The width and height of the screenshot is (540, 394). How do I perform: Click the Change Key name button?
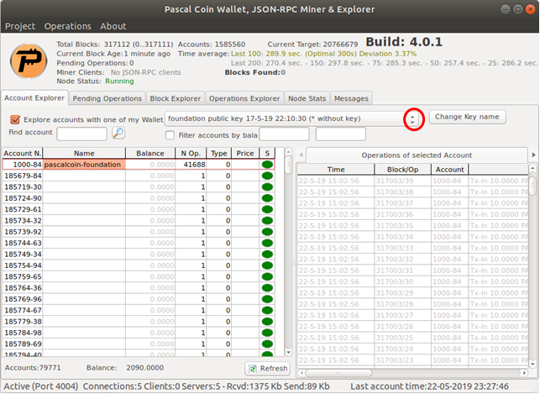[x=467, y=117]
